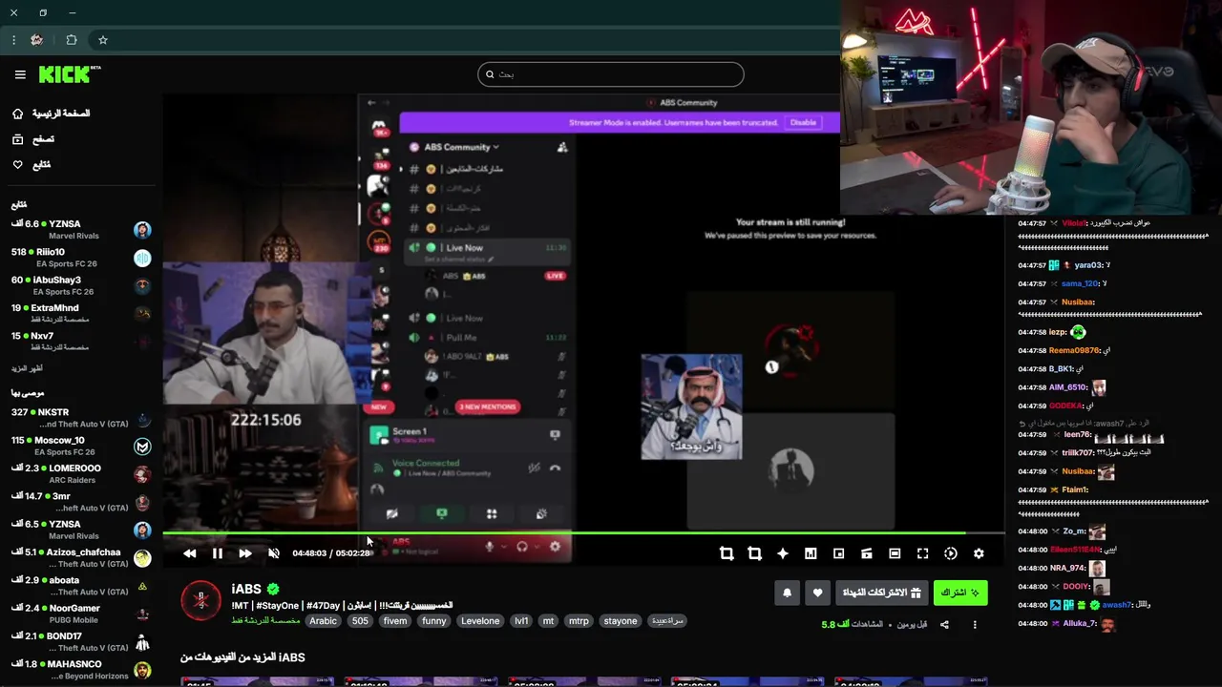1222x687 pixels.
Task: Open the video player settings gear
Action: [979, 553]
